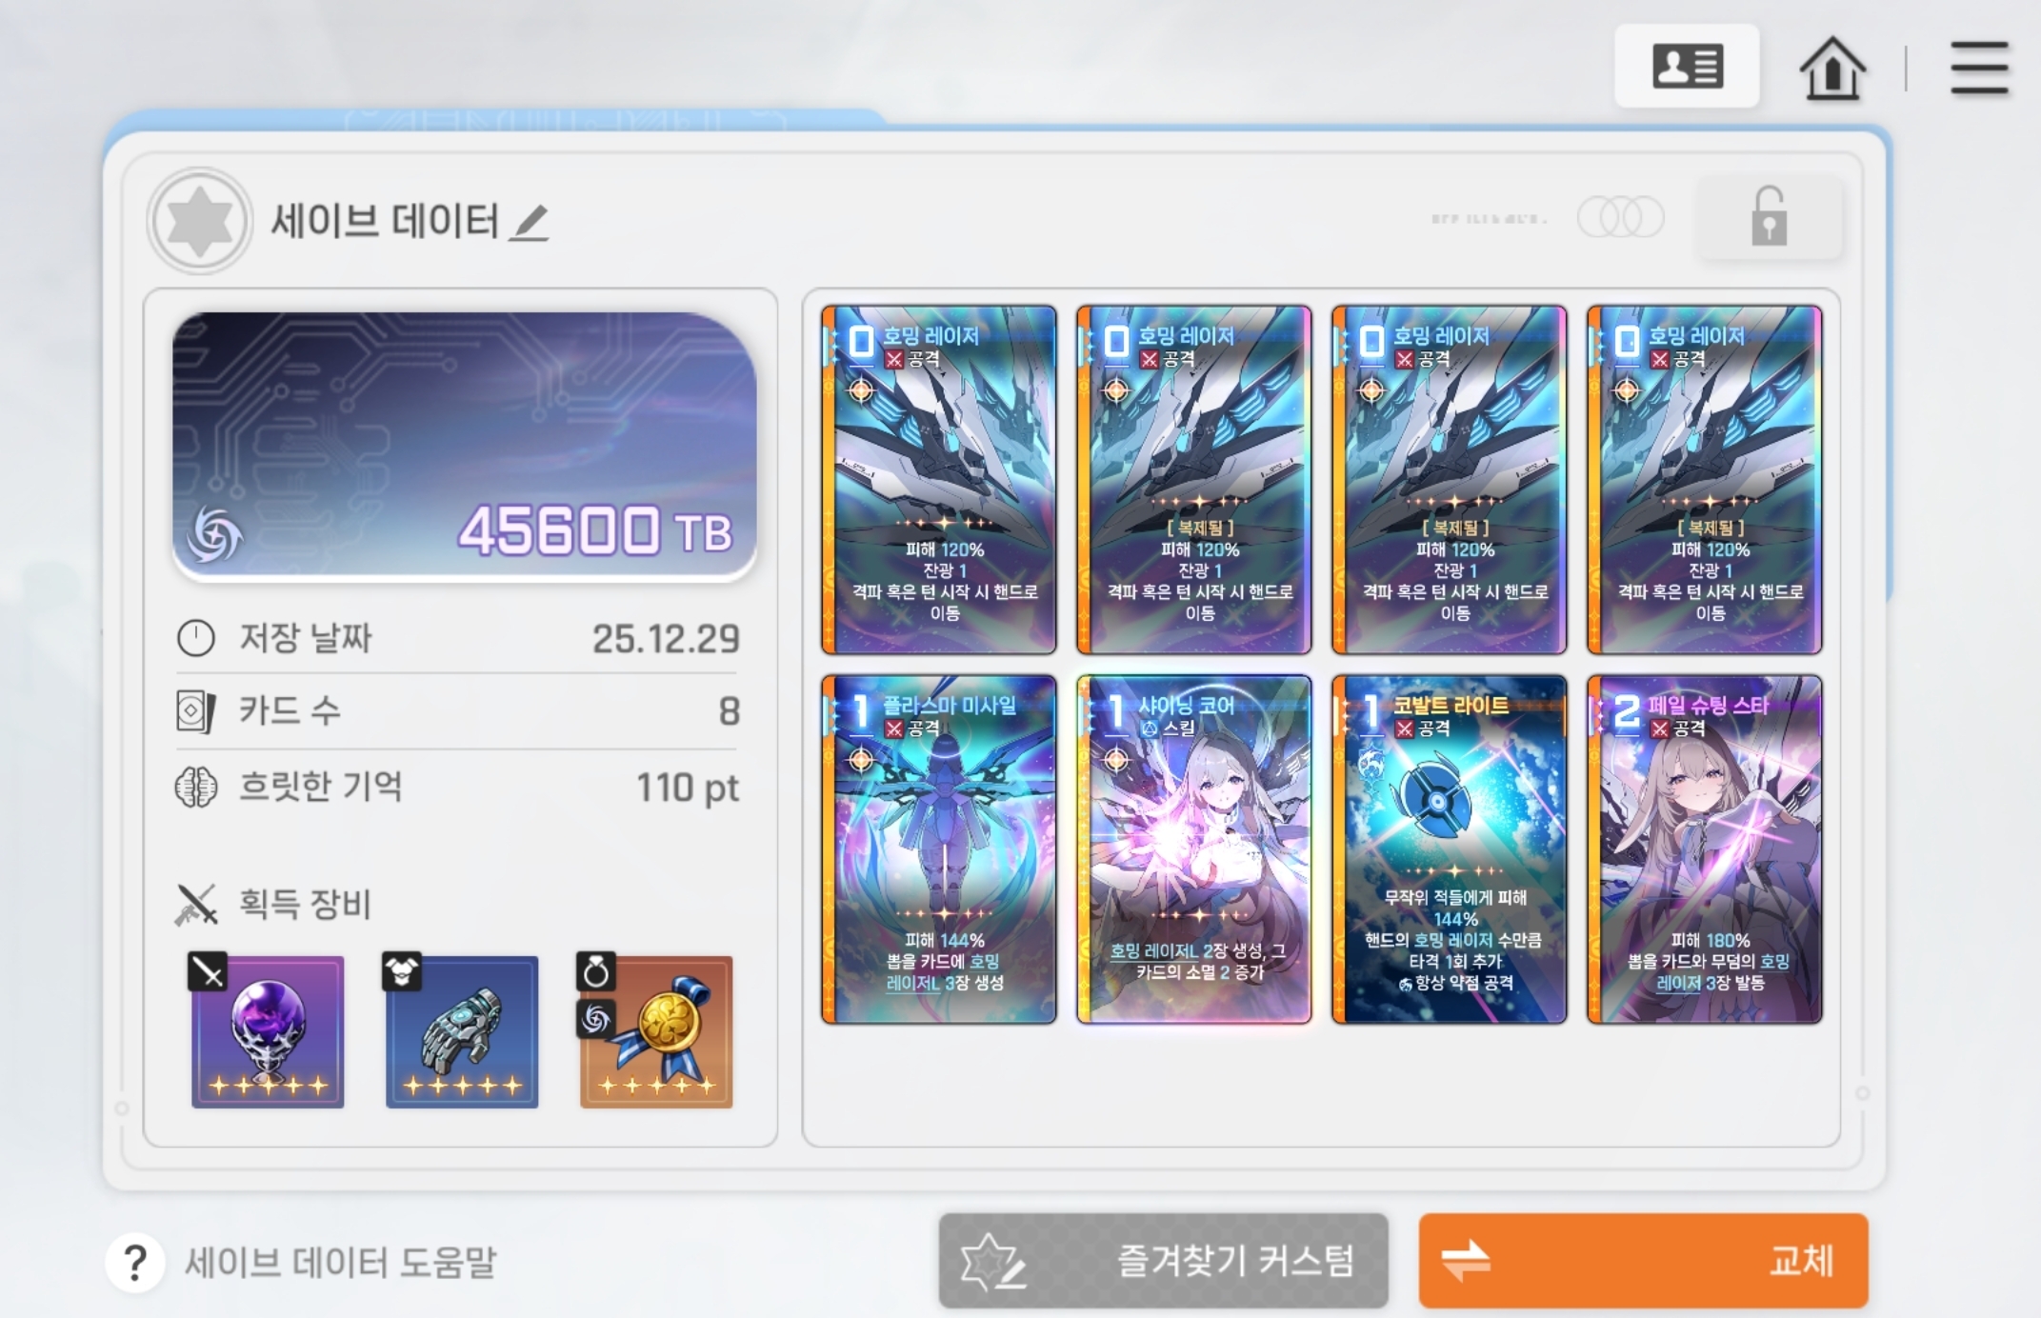Viewport: 2041px width, 1318px height.
Task: Open the hamburger menu
Action: 1979,68
